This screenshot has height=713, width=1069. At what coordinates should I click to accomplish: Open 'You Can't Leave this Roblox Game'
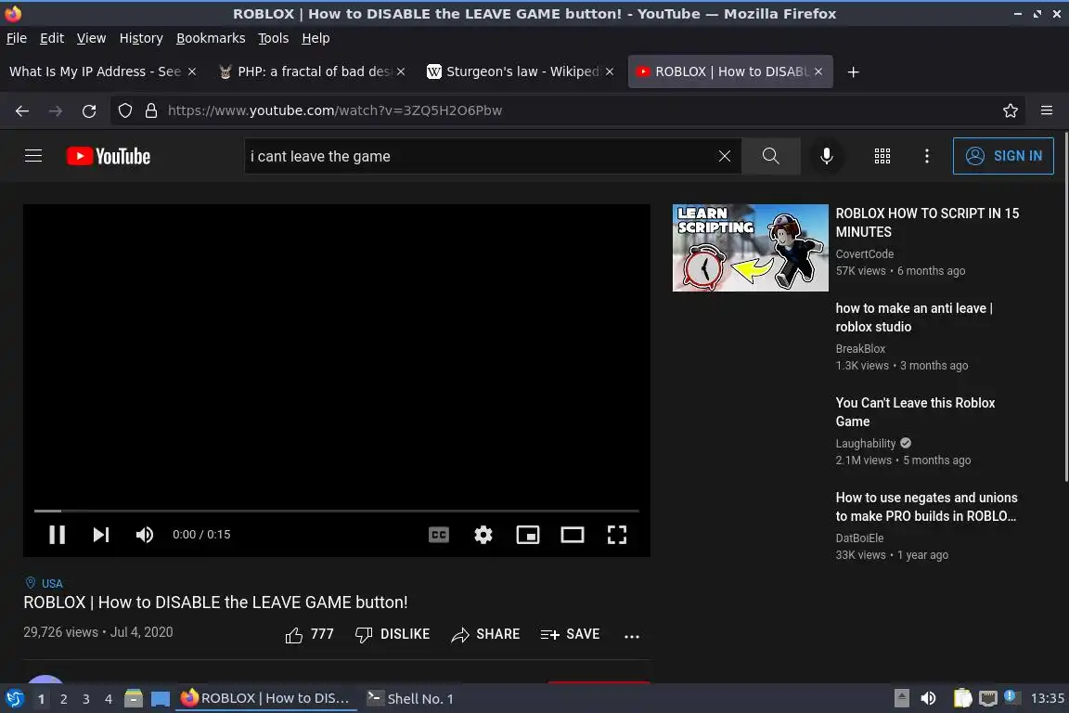click(915, 412)
